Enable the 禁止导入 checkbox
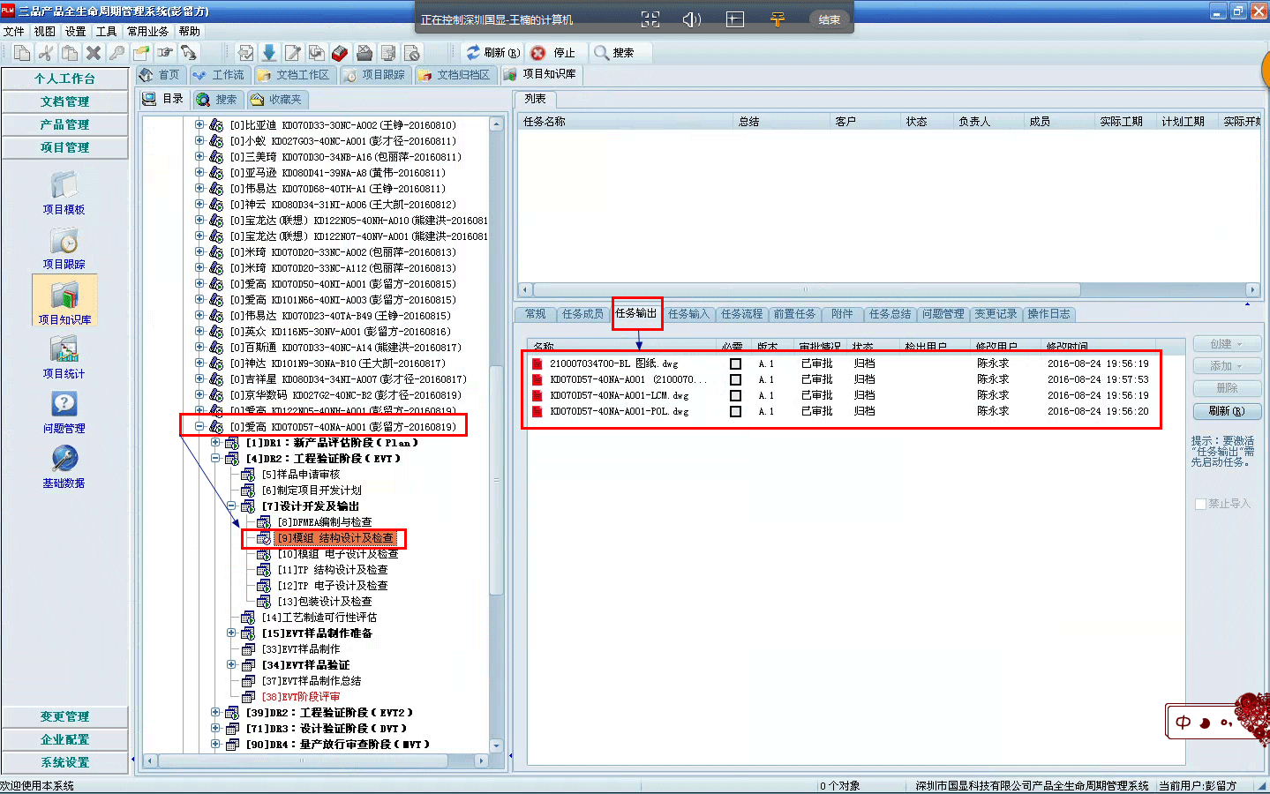 [x=1200, y=504]
